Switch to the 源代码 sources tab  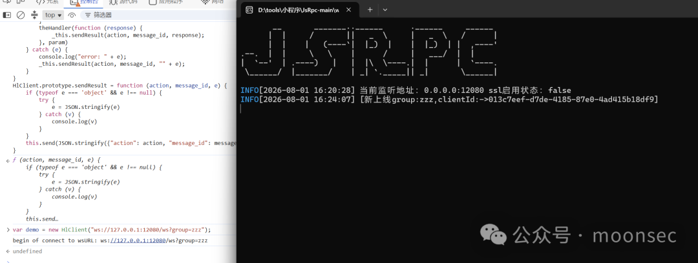pos(123,2)
